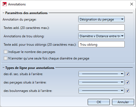
Task: Uncheck the él. sec. situés à l'arrière checkbox
Action: (127, 74)
